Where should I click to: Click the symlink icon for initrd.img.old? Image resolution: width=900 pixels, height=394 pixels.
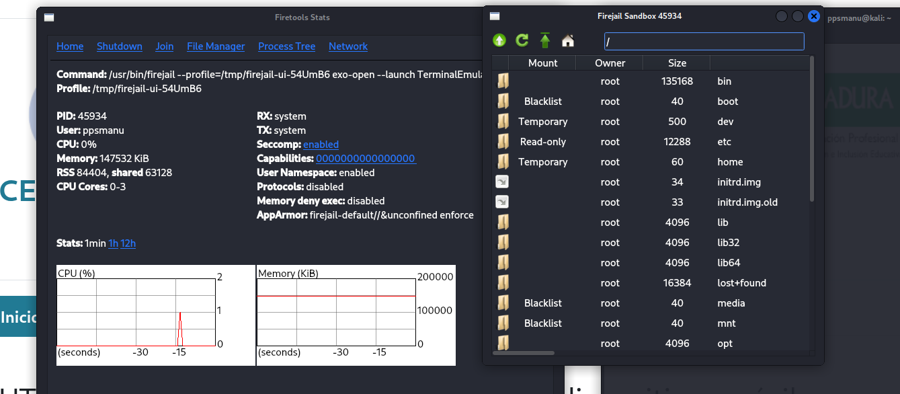[x=502, y=202]
